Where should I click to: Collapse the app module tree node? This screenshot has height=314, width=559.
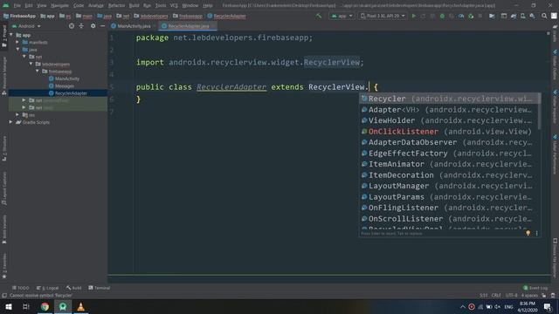(11, 35)
